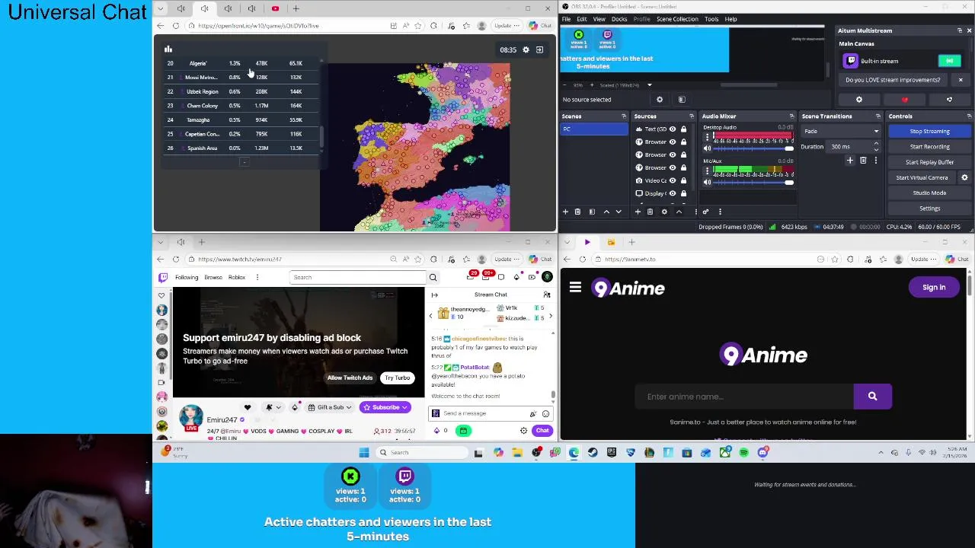Open the Twitch three-dot more menu

(x=257, y=277)
